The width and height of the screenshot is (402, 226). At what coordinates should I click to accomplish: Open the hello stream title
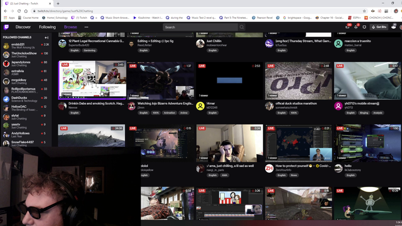click(348, 166)
